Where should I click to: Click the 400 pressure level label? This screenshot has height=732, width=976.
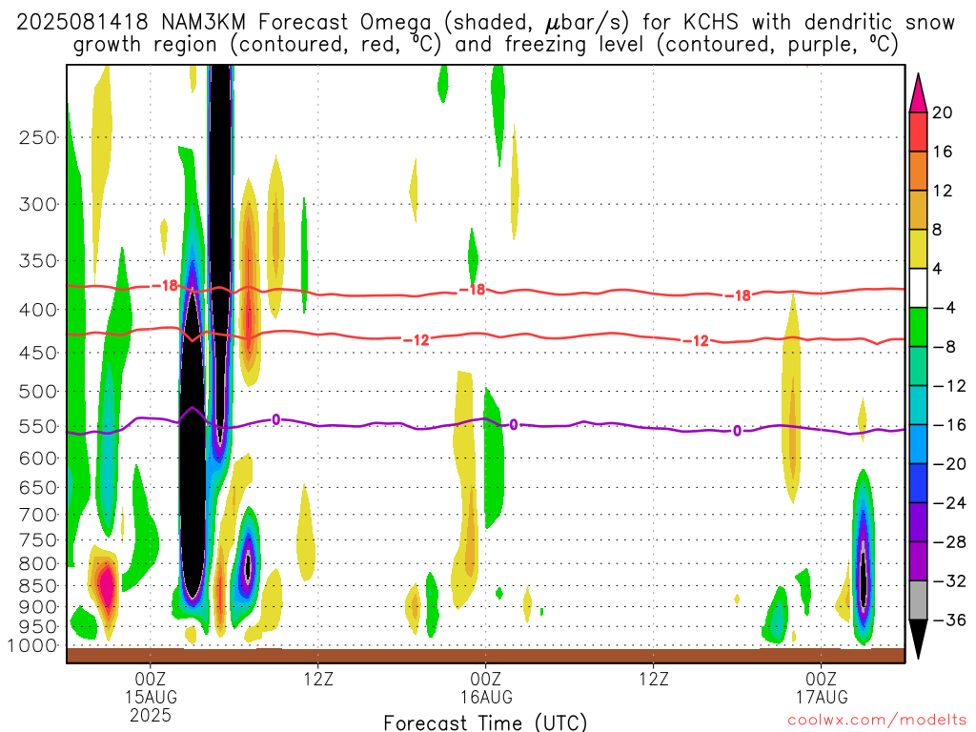[38, 310]
